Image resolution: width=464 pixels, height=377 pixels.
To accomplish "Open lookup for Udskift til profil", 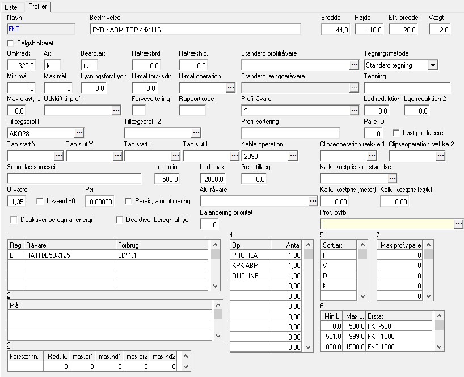I will click(116, 110).
